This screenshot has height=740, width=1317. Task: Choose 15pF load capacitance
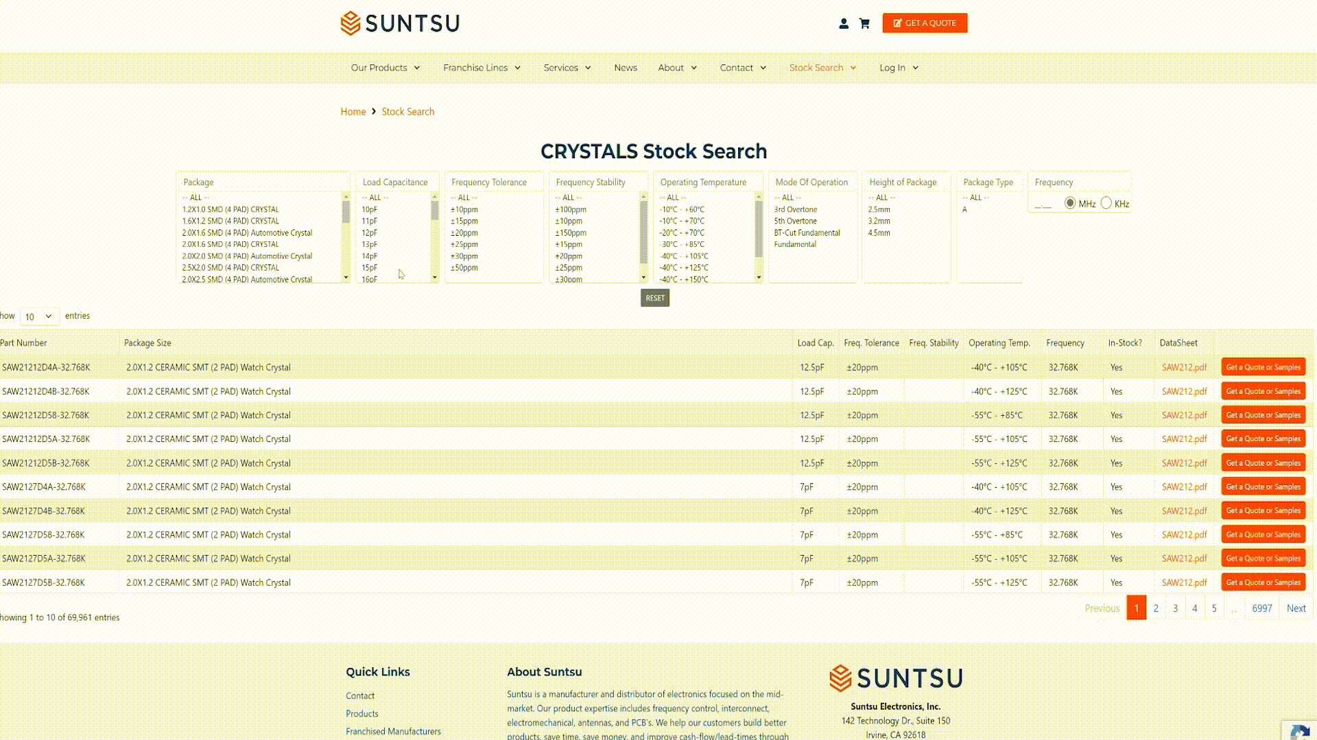(370, 268)
